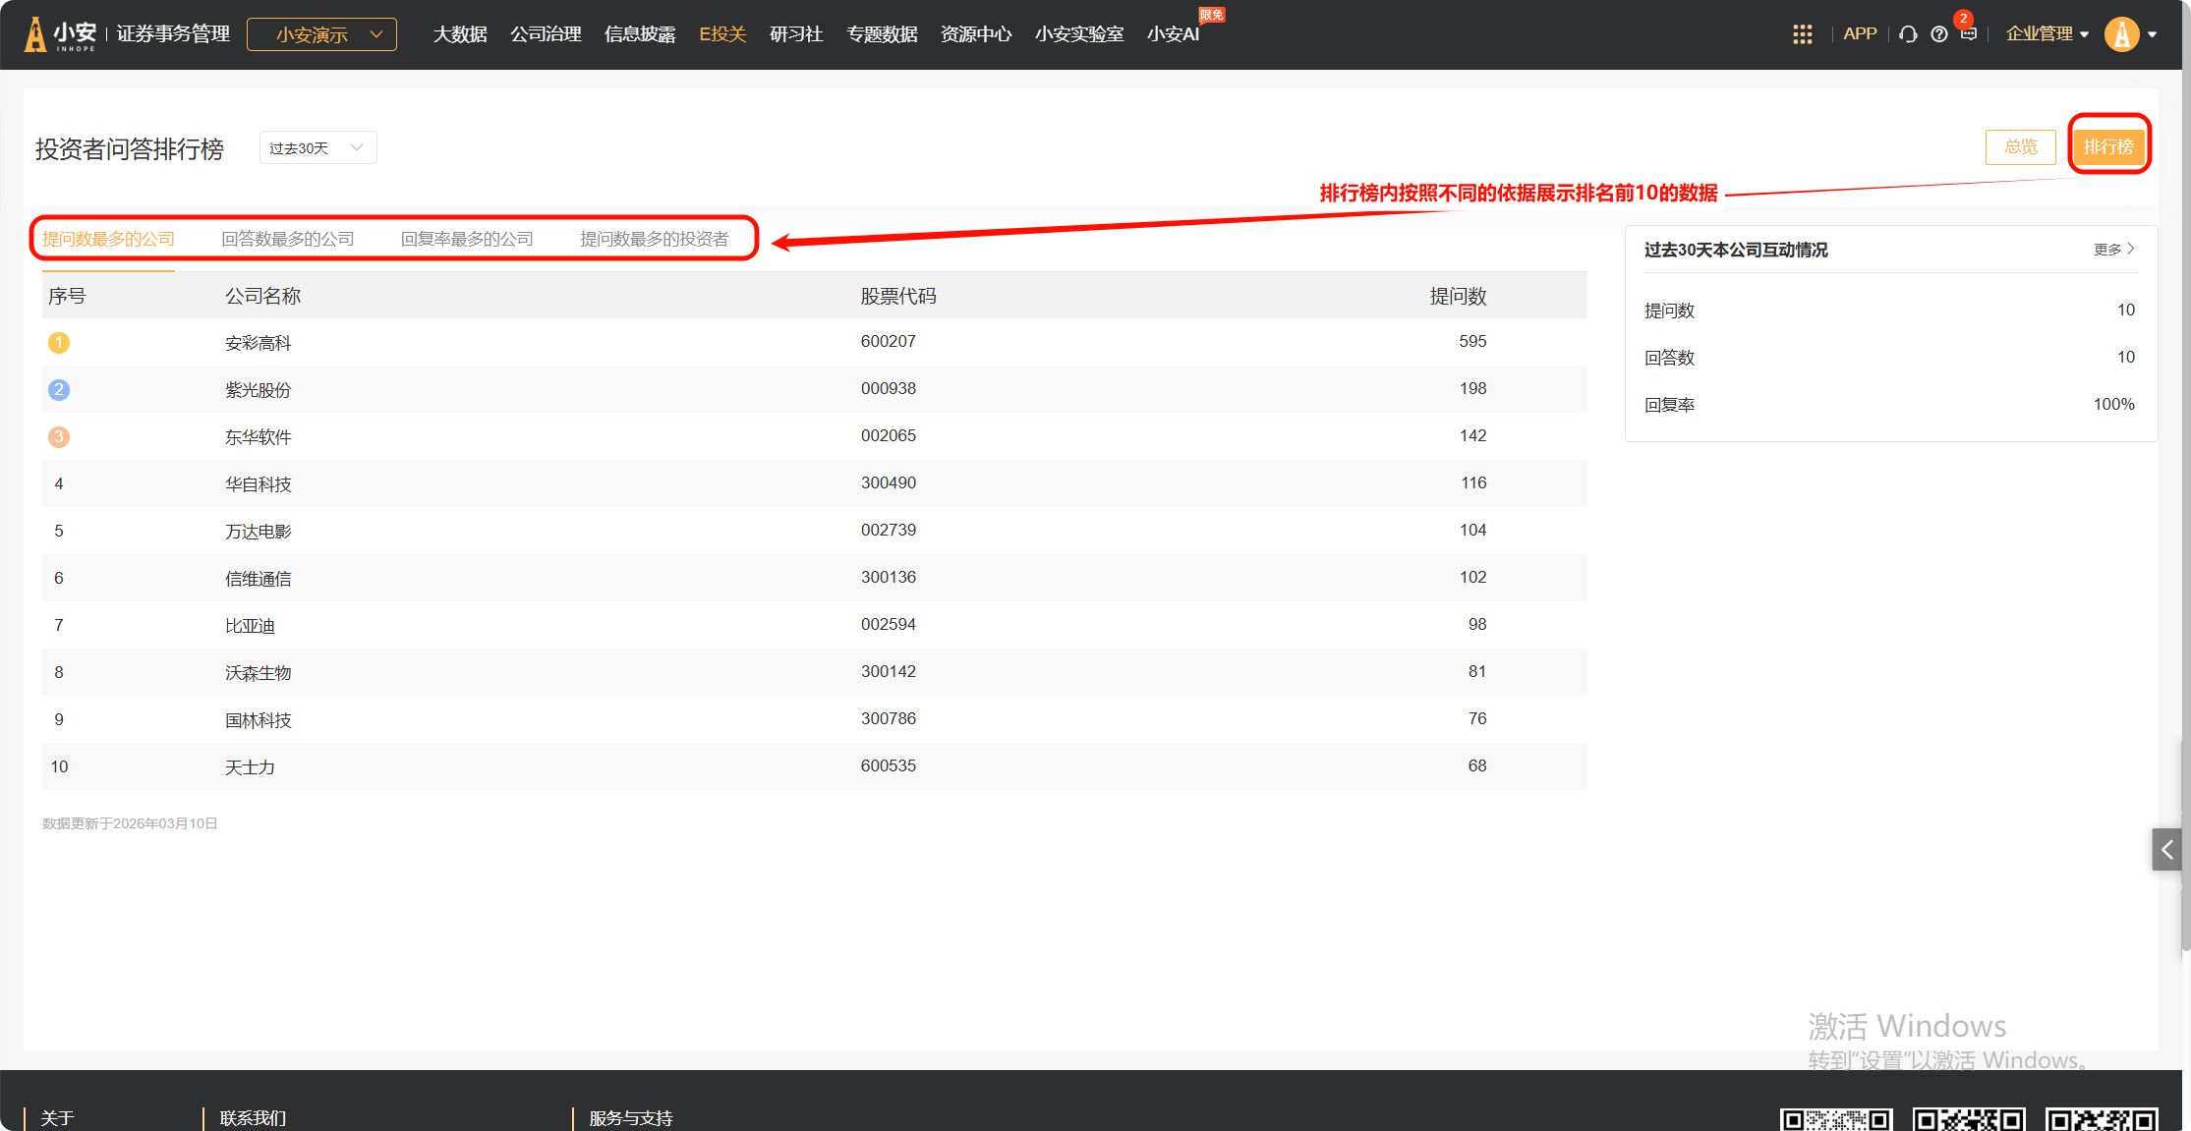Screen dimensions: 2191x1131
Task: Switch to 回答数最多的公司 tab
Action: (x=287, y=239)
